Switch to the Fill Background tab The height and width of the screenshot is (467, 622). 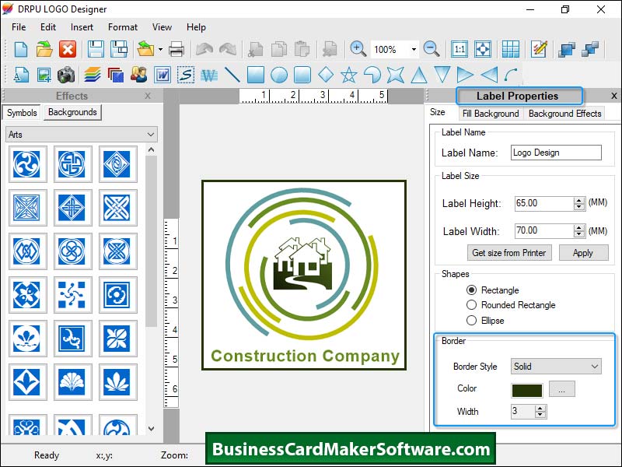(490, 114)
